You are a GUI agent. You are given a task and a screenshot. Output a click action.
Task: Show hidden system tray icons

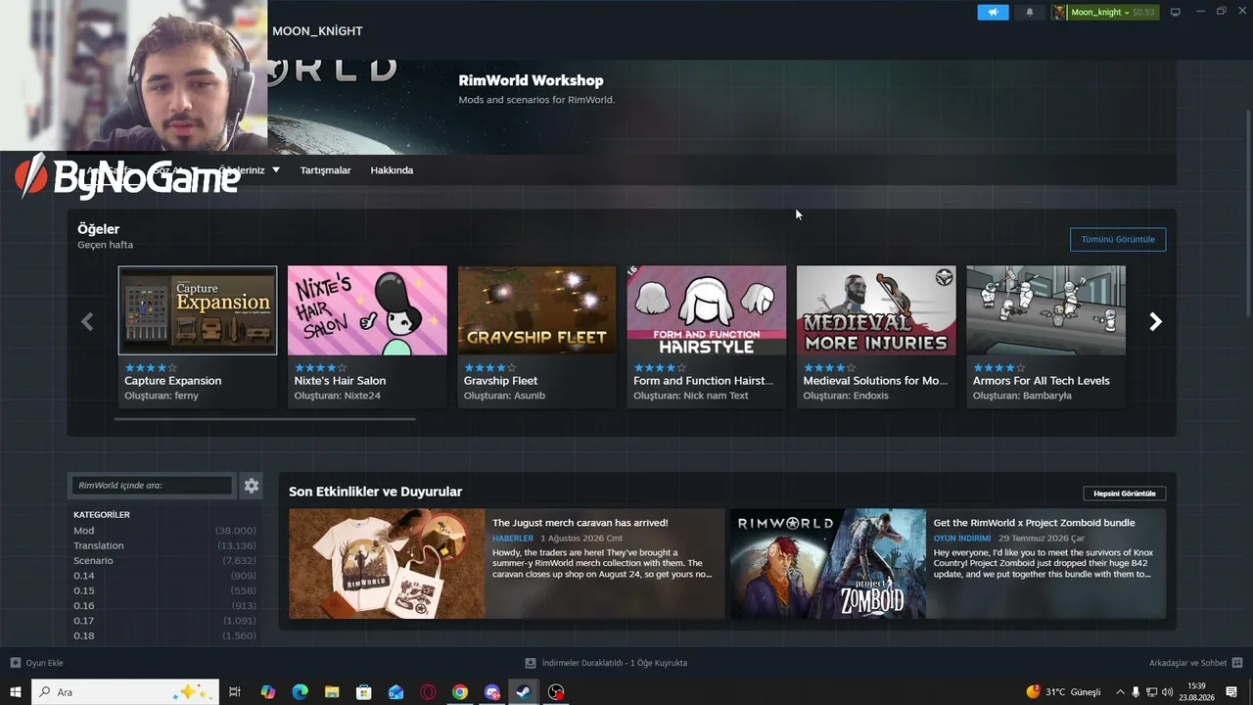(1121, 692)
